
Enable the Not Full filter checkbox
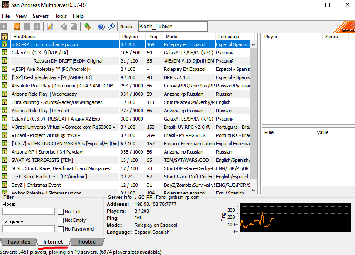click(61, 211)
